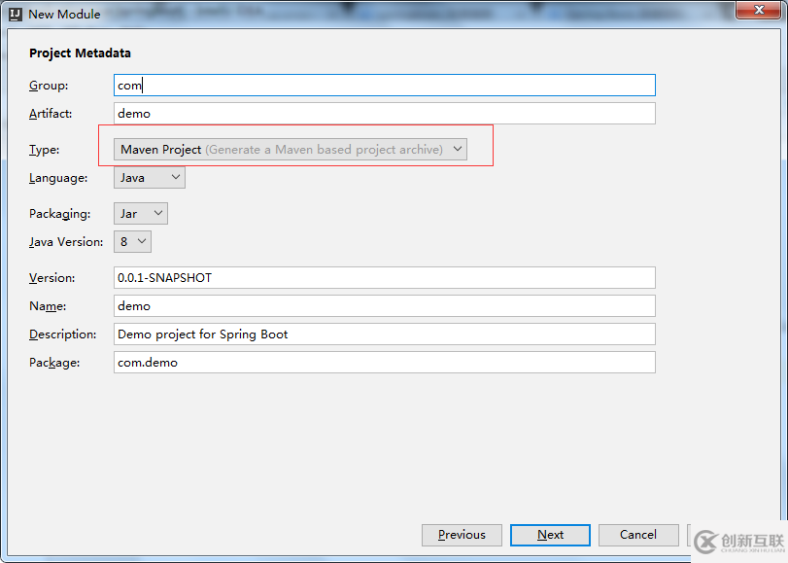The height and width of the screenshot is (563, 788).
Task: Go back with the Previous button
Action: click(x=462, y=535)
